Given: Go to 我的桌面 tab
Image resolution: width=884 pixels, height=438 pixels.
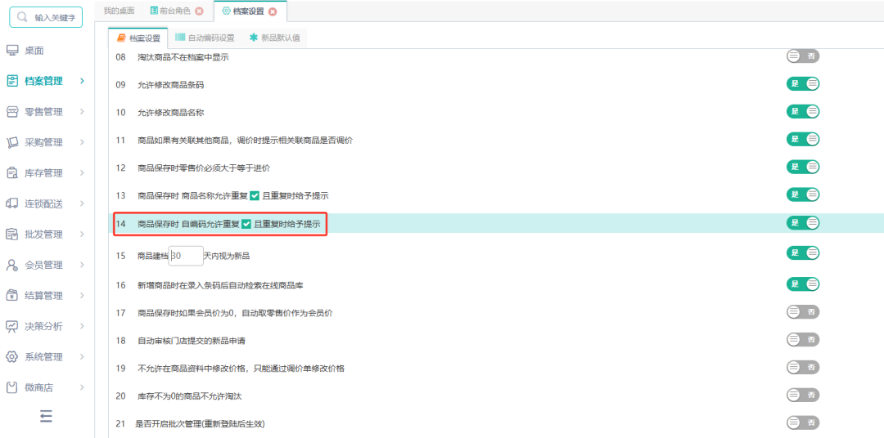Looking at the screenshot, I should click(119, 11).
